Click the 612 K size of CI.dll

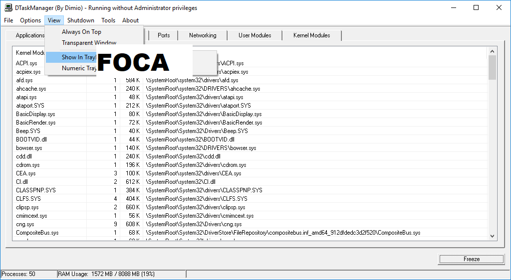click(x=133, y=181)
